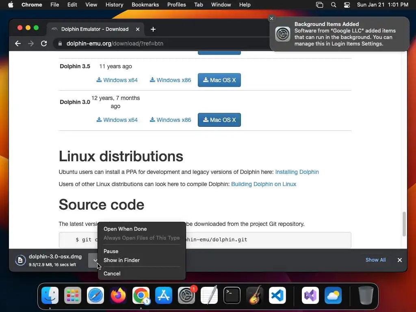The height and width of the screenshot is (312, 416).
Task: Open the Tab menu
Action: [x=198, y=5]
